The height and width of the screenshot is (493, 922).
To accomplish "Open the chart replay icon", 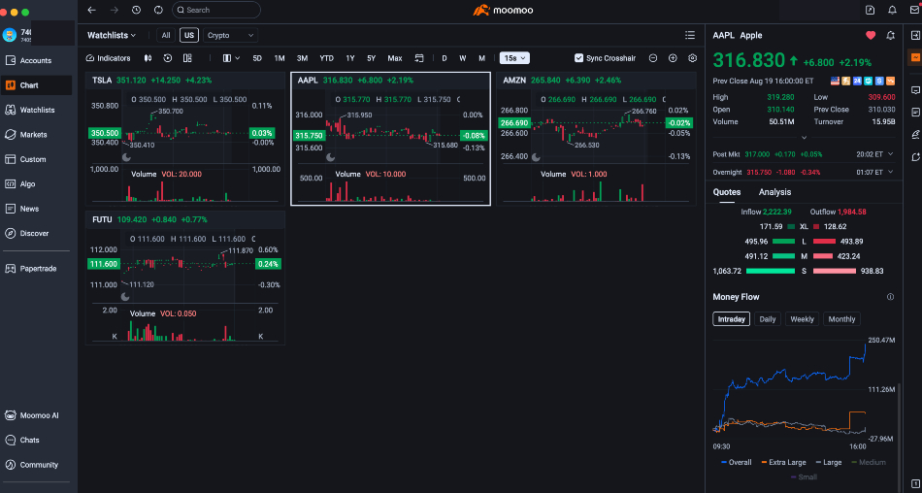I will tap(168, 58).
